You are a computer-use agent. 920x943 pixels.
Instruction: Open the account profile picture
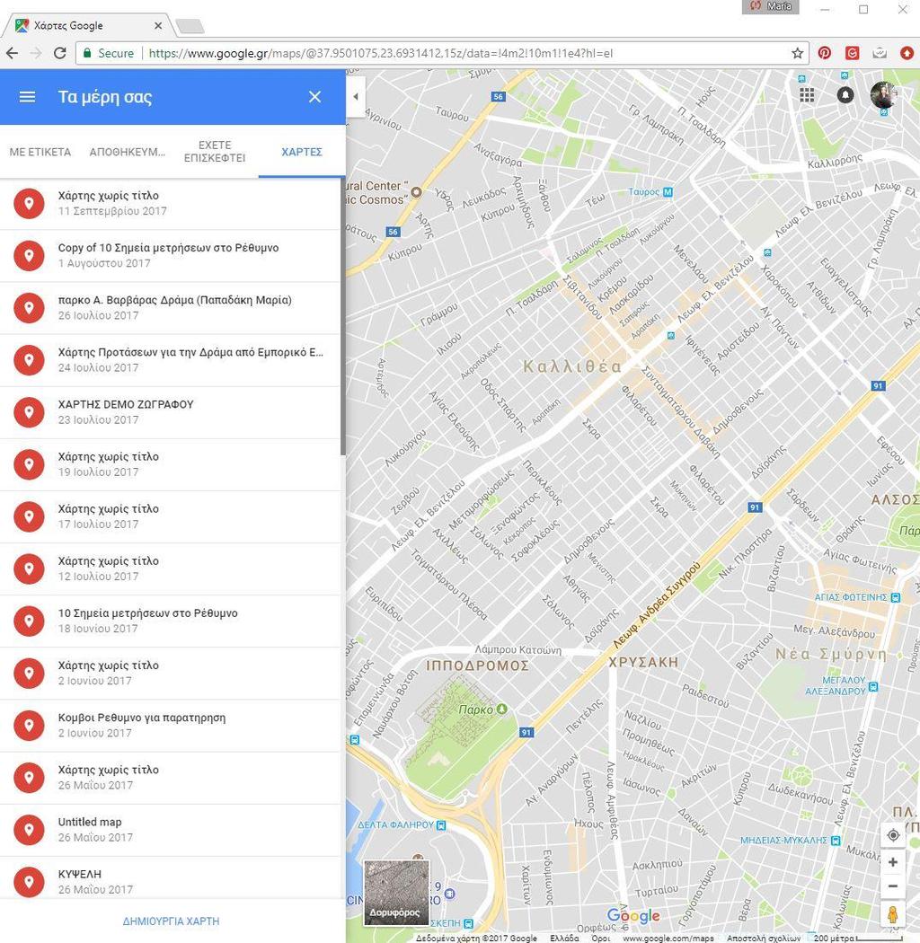(884, 95)
